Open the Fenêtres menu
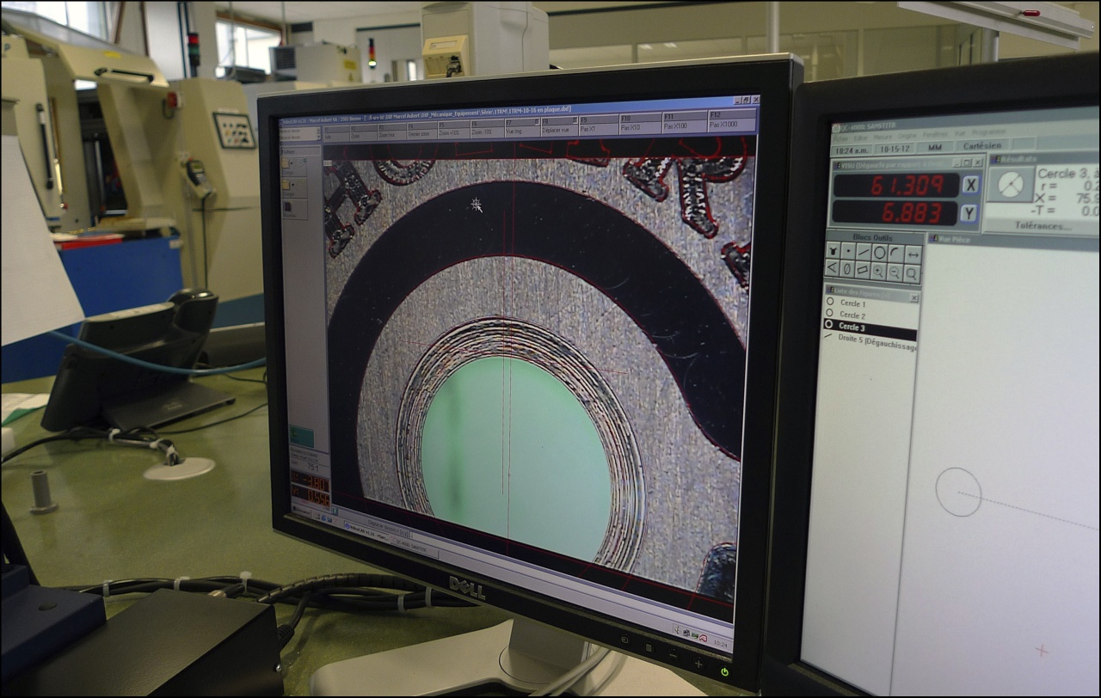The height and width of the screenshot is (698, 1101). pyautogui.click(x=935, y=135)
